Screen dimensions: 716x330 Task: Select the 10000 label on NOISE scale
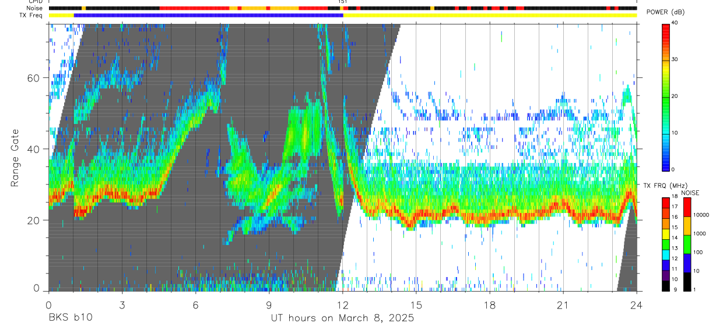tap(702, 215)
